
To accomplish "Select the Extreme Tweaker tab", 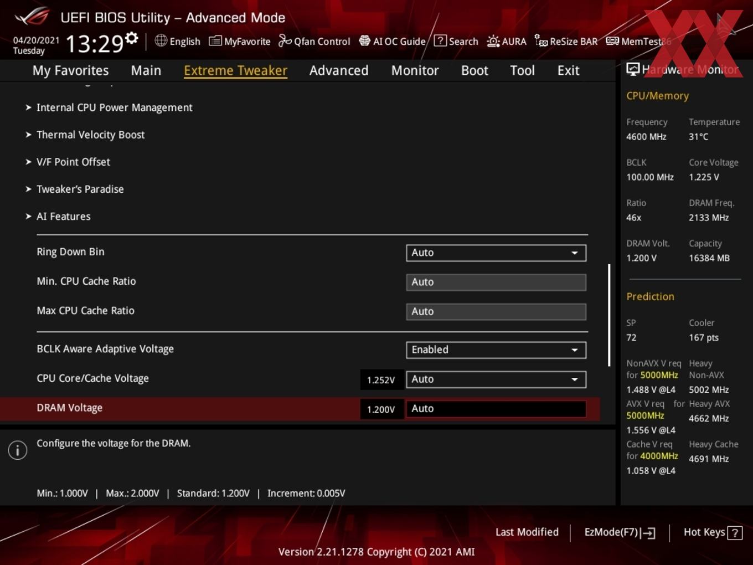I will 235,70.
